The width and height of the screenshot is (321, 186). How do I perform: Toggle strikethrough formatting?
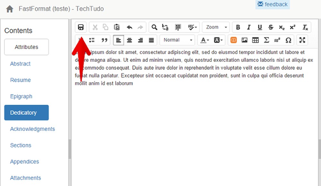pyautogui.click(x=271, y=27)
